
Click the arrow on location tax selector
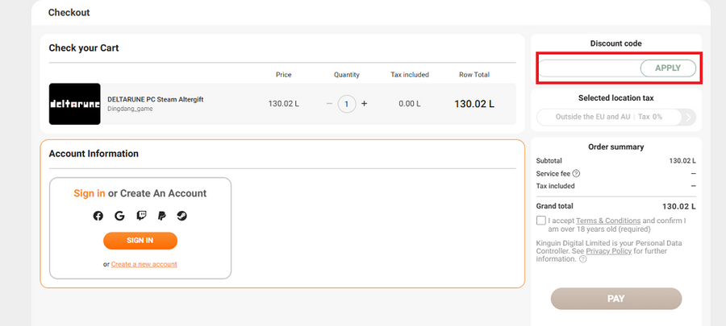[x=687, y=117]
